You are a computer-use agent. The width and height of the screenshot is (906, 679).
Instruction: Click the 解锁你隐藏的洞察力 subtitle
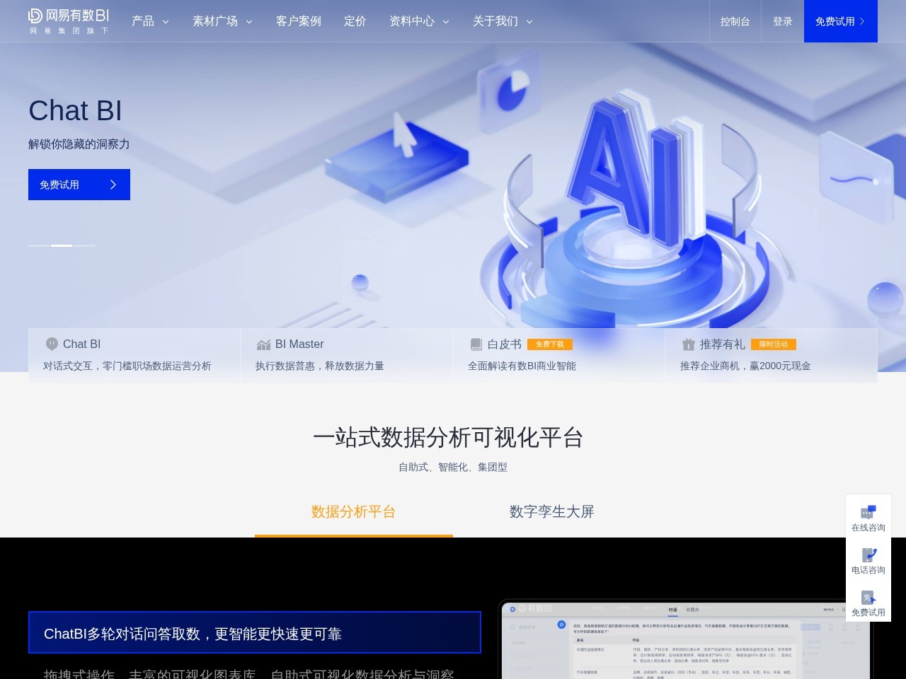click(x=79, y=144)
